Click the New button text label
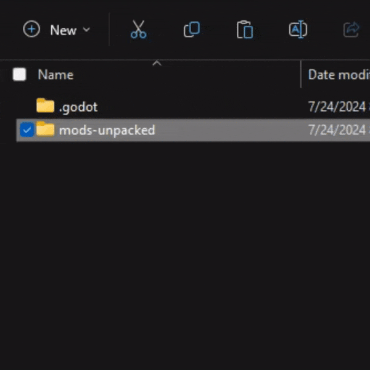This screenshot has height=370, width=370. 64,30
